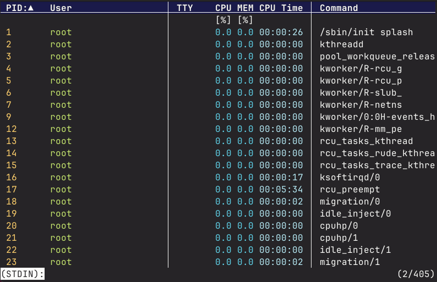
Task: Select the kworker/R-netns command
Action: [360, 105]
